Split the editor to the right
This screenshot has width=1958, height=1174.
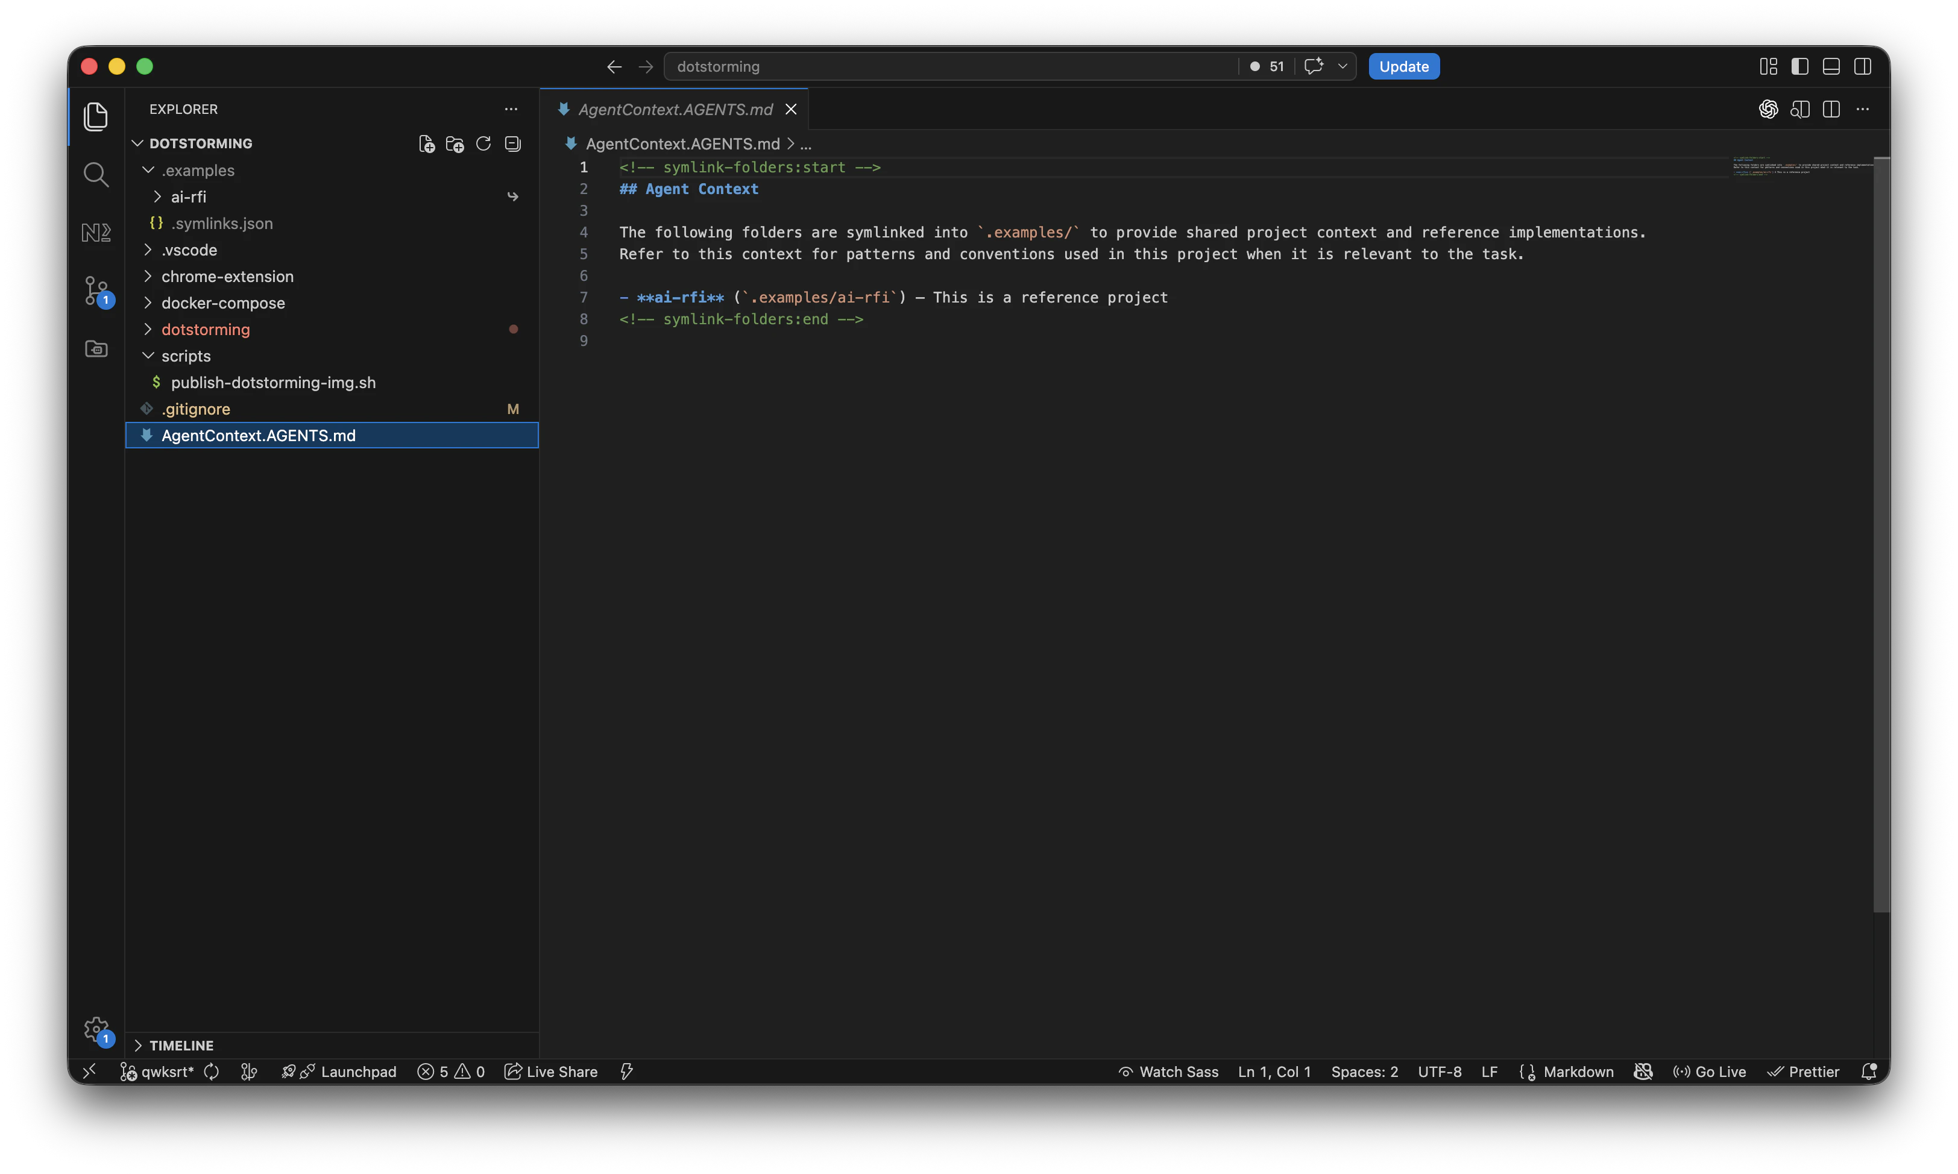tap(1831, 109)
